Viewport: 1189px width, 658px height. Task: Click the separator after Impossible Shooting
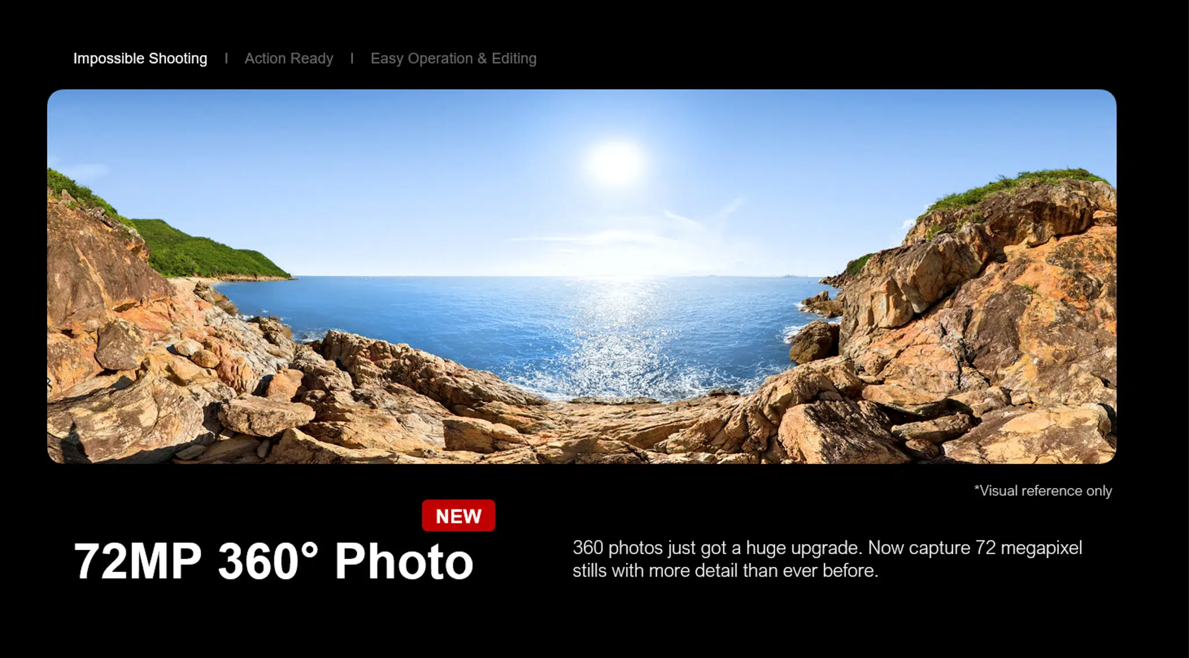pyautogui.click(x=226, y=59)
